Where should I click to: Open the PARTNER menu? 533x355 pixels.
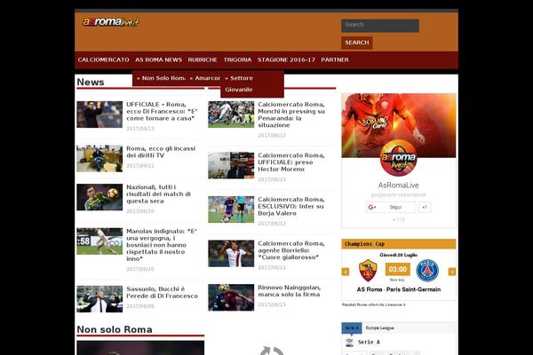point(335,59)
